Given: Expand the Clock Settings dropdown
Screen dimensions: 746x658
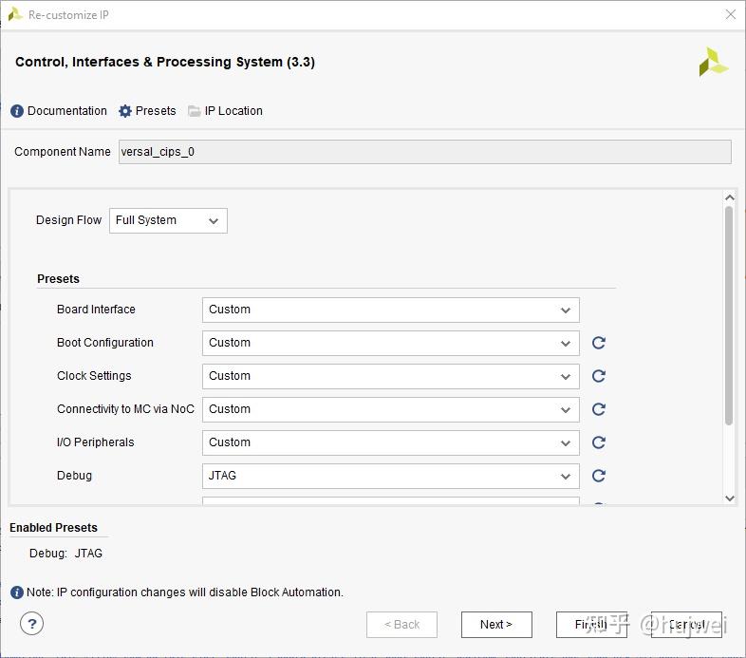Looking at the screenshot, I should (x=390, y=376).
